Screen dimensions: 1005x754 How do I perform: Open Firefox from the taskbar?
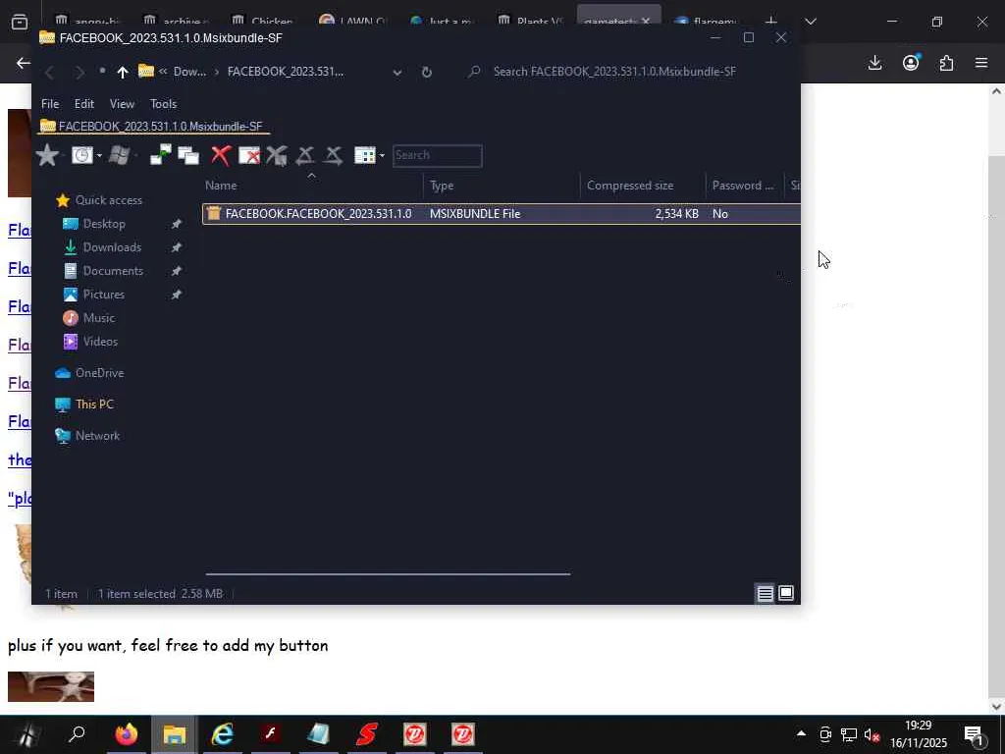pos(127,734)
